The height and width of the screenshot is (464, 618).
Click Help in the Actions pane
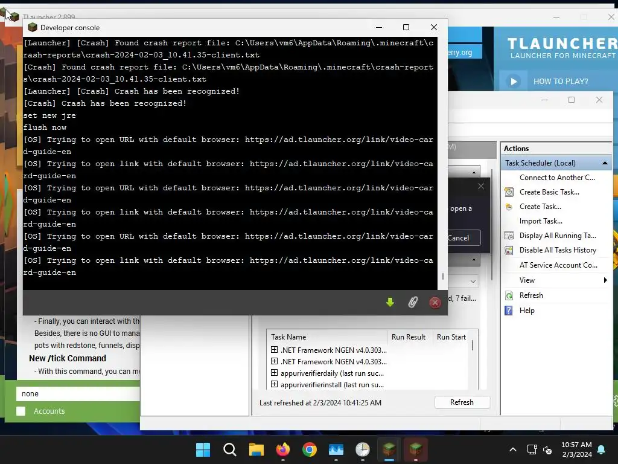tap(526, 311)
